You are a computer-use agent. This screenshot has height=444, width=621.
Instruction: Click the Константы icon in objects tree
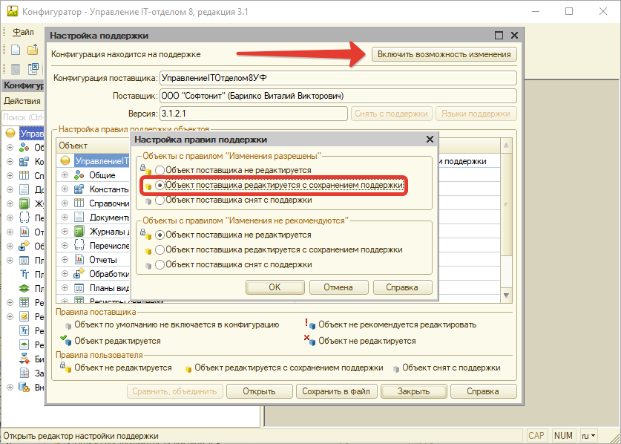tap(79, 189)
